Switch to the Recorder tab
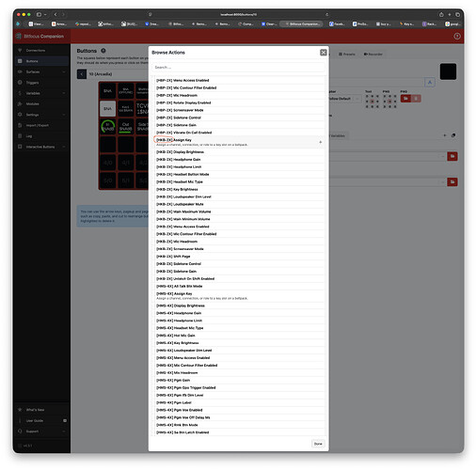 point(373,55)
